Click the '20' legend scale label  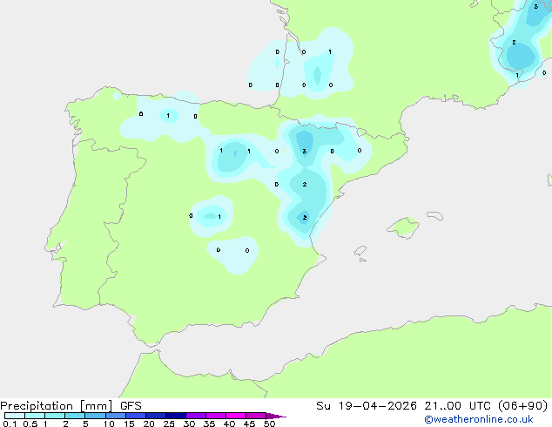[x=149, y=424]
